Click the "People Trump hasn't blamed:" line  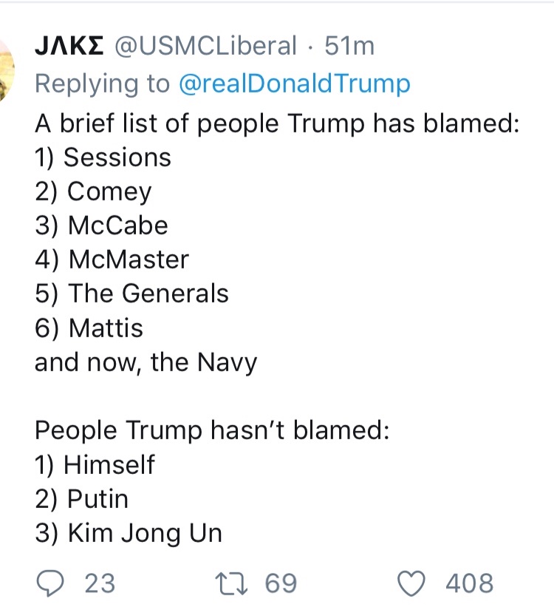[212, 430]
